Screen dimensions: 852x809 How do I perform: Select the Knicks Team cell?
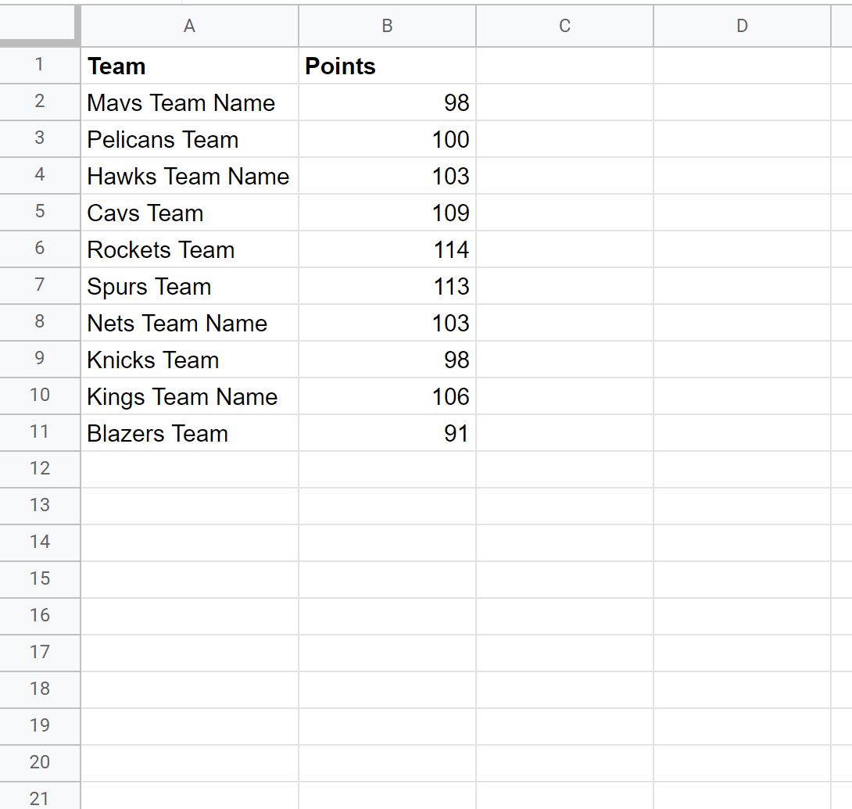(x=189, y=360)
